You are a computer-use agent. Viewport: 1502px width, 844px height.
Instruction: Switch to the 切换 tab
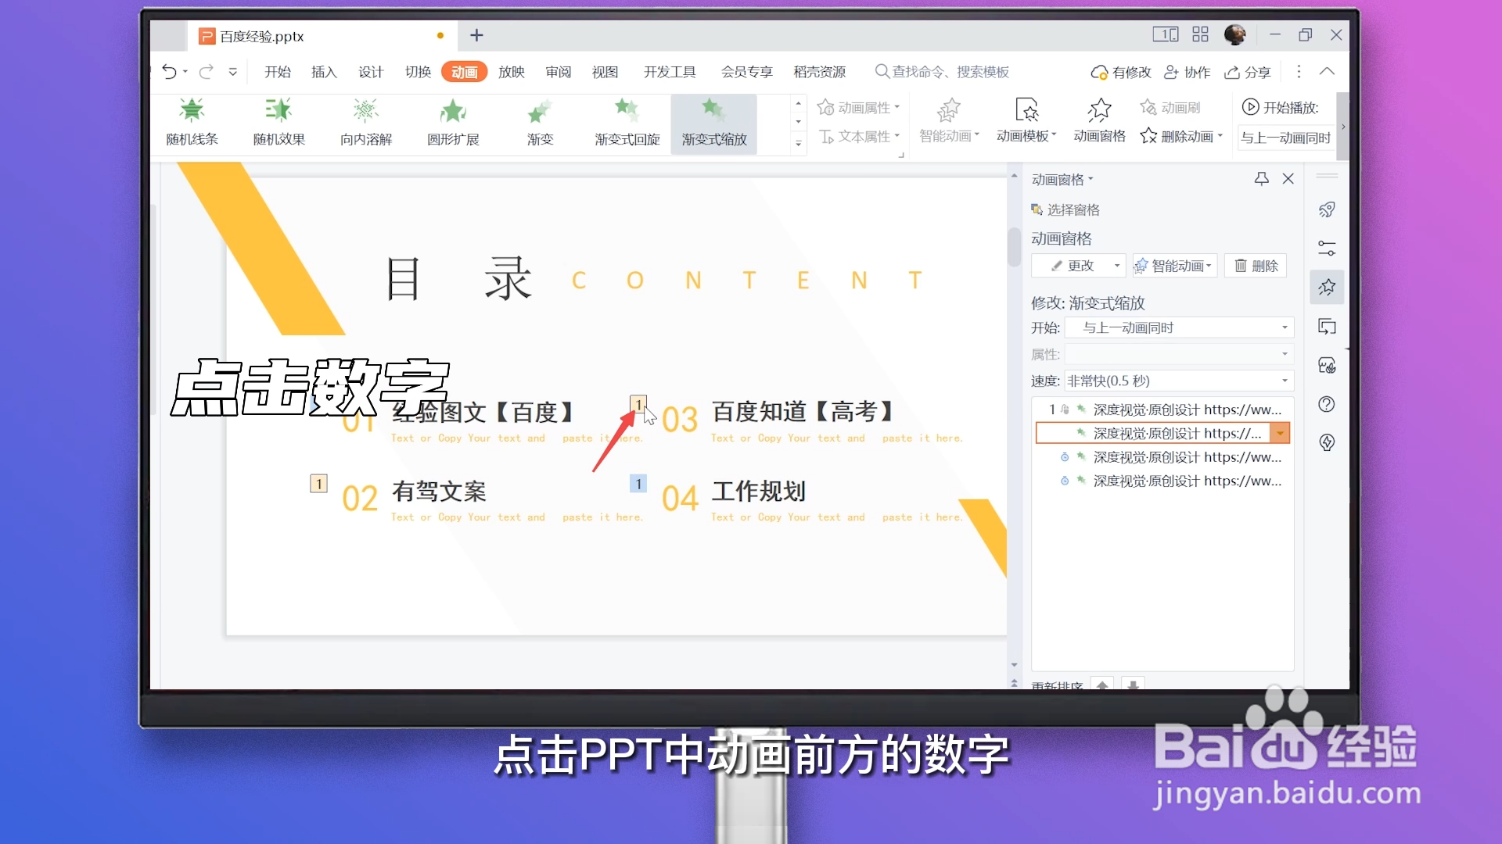point(418,72)
